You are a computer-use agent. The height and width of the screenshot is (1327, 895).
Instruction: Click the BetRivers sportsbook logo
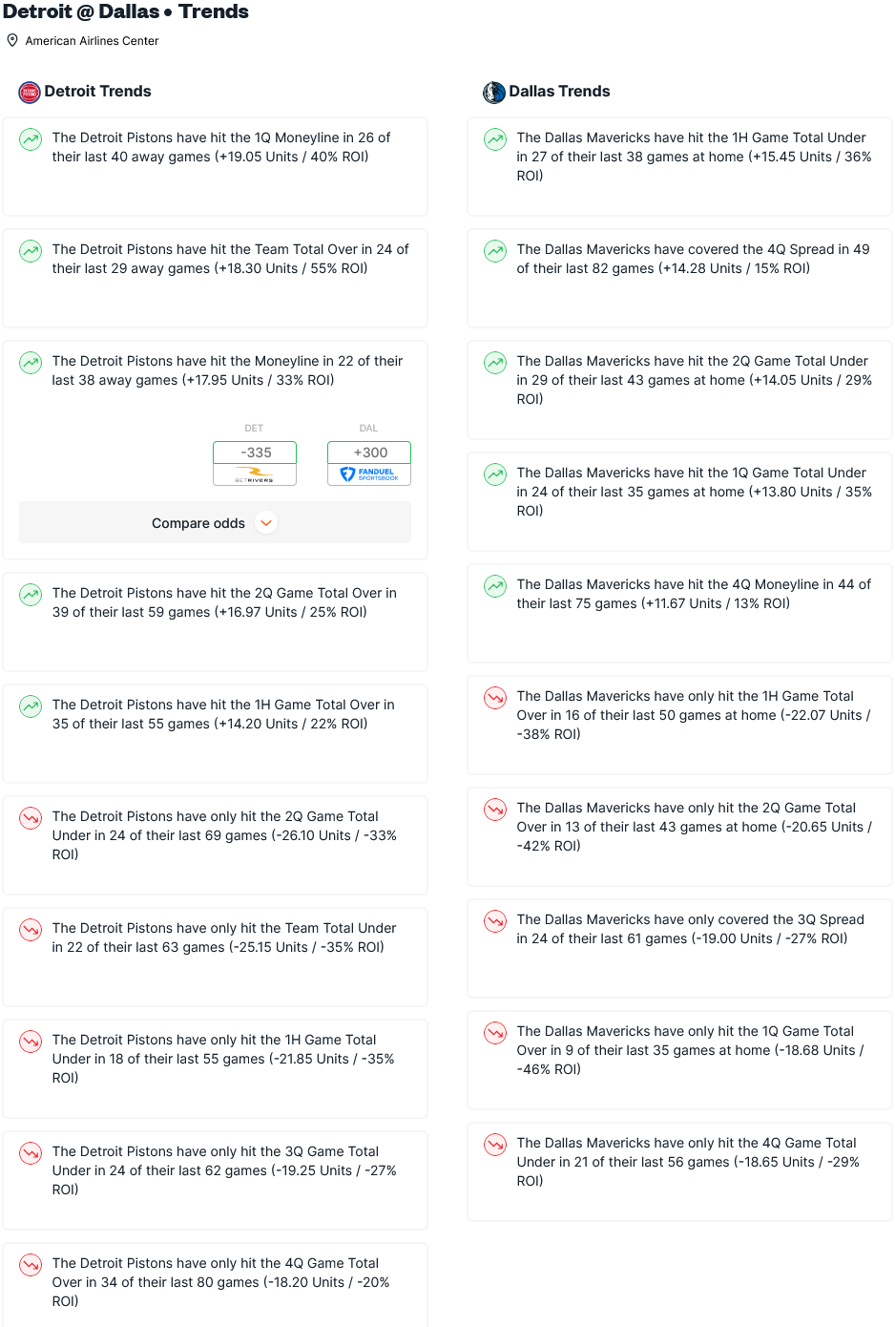tap(255, 474)
